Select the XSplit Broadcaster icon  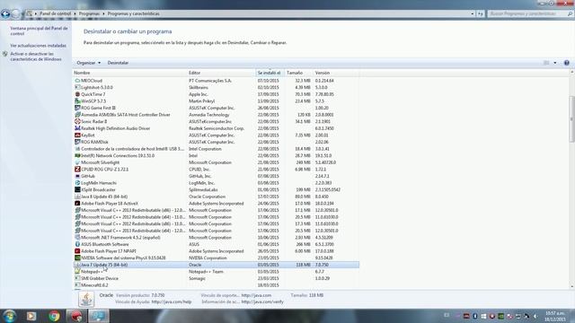[77, 189]
